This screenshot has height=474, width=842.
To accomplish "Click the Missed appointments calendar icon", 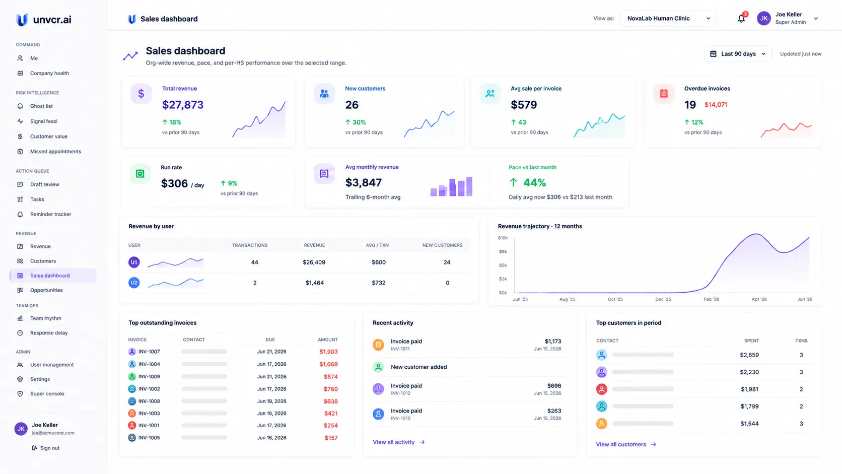I will click(x=20, y=152).
